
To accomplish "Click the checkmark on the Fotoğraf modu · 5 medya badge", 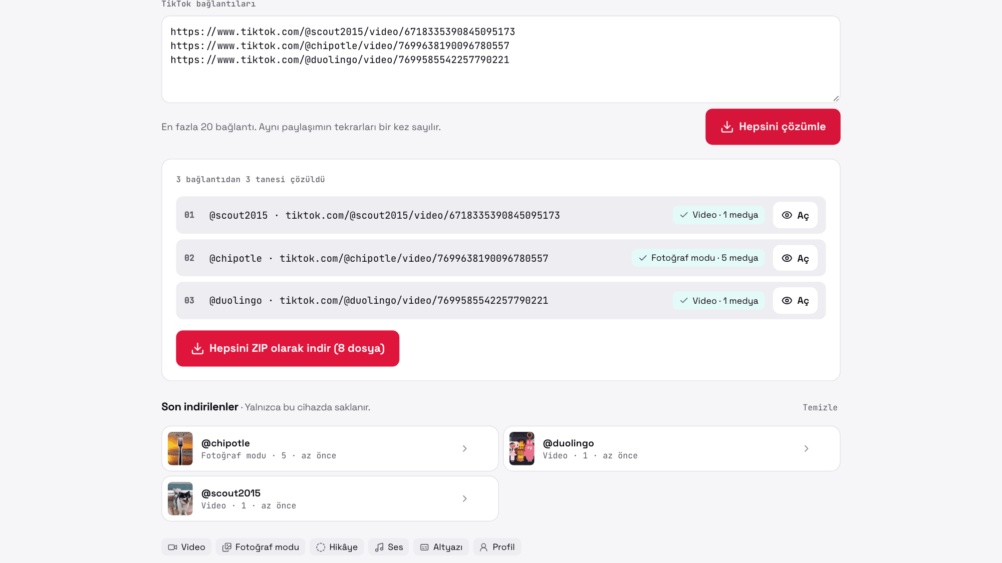I will [643, 258].
